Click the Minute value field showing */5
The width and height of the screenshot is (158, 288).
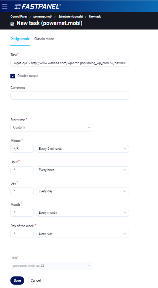[22, 149]
